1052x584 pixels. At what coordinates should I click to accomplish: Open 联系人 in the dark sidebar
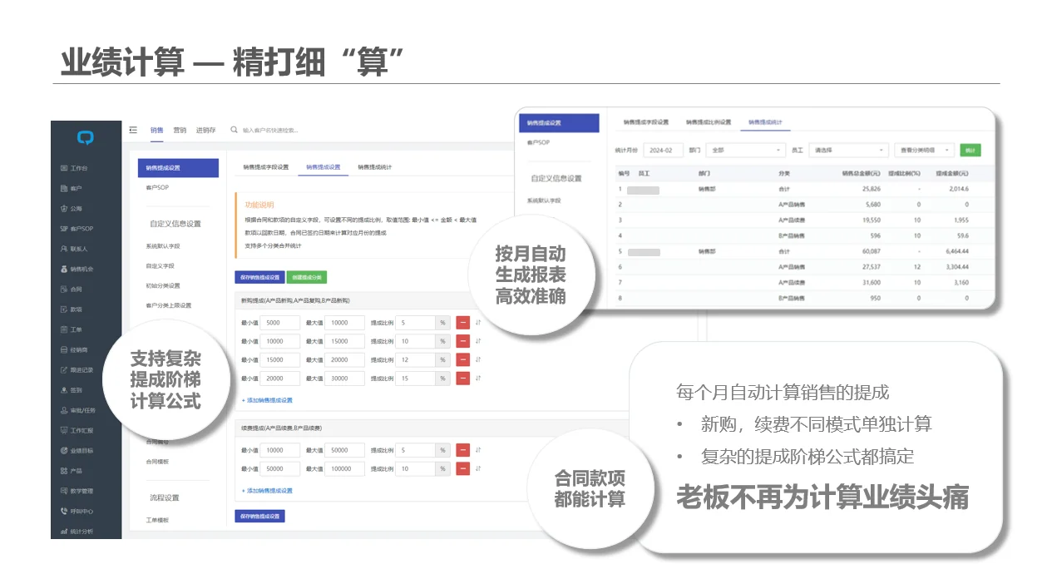(x=74, y=249)
